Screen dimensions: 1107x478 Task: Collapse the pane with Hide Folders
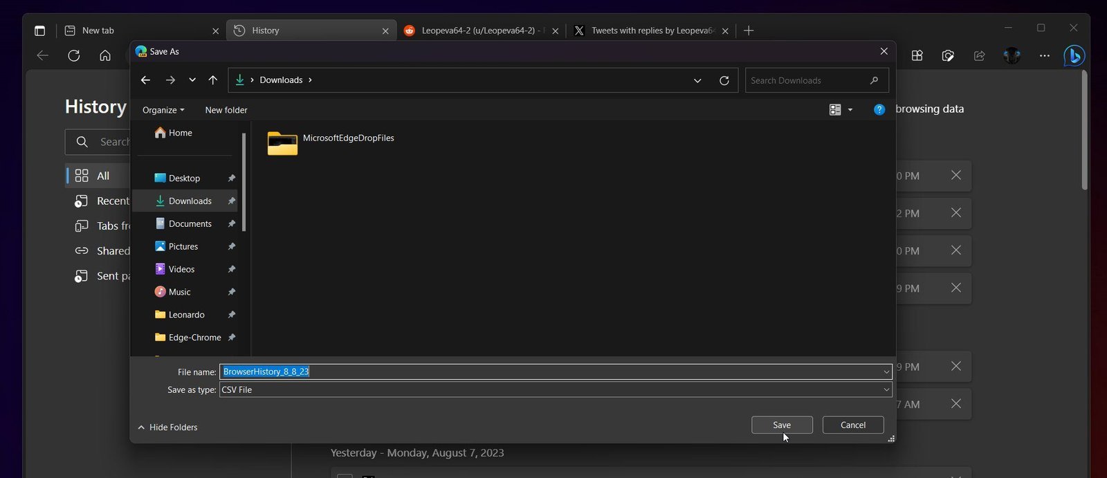[x=167, y=428]
